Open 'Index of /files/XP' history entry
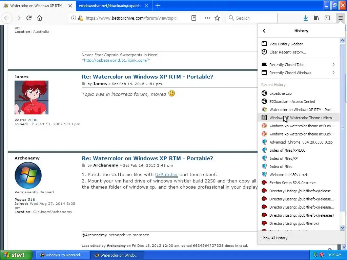347x260 pixels. 298,158
